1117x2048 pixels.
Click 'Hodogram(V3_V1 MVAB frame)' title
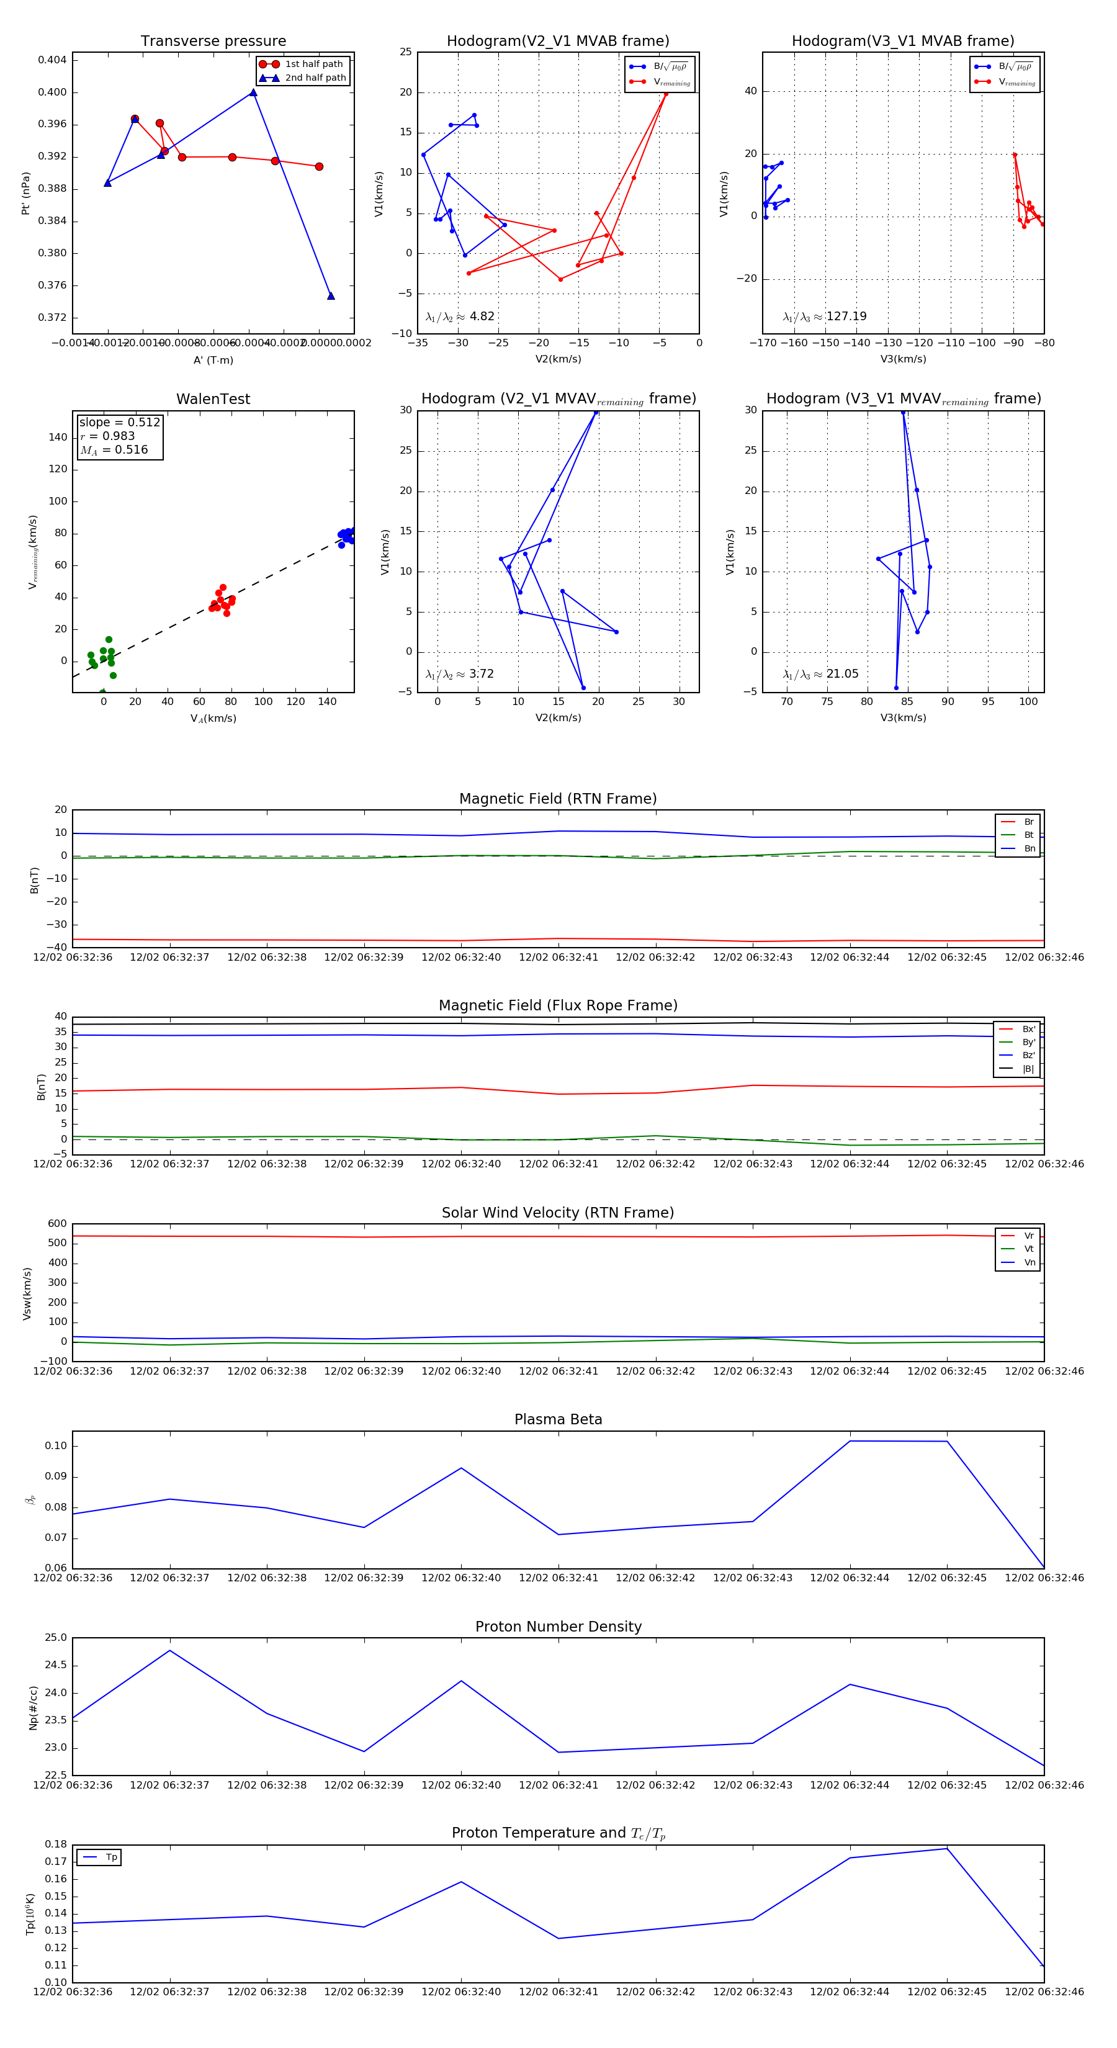click(903, 42)
